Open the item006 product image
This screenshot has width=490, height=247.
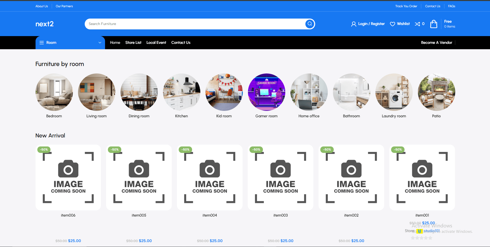coord(68,177)
